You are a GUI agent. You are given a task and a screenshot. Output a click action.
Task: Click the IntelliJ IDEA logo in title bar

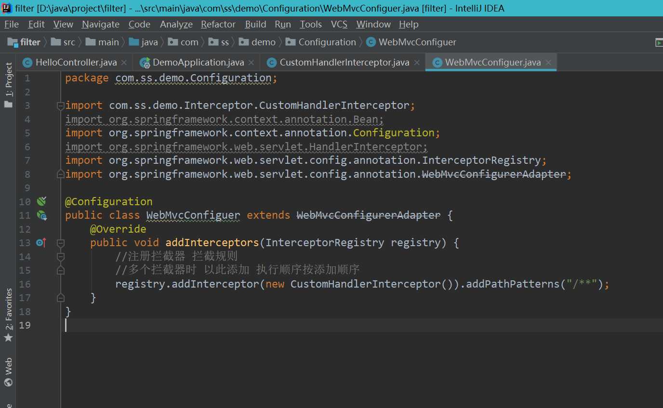point(7,8)
